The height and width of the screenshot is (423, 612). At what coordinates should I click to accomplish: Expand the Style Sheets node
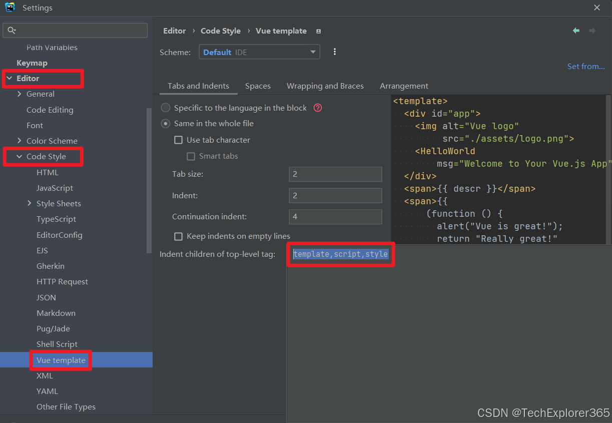click(x=30, y=204)
